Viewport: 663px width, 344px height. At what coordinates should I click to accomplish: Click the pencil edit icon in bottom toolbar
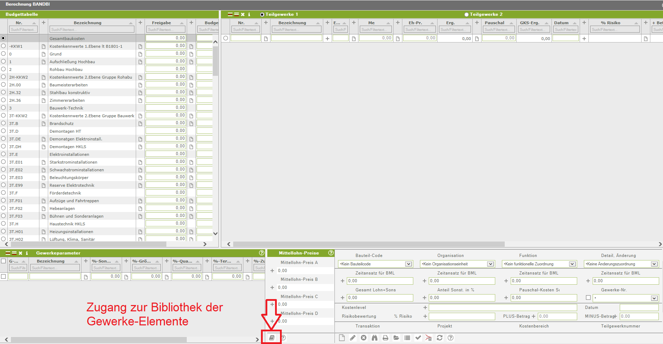point(353,338)
